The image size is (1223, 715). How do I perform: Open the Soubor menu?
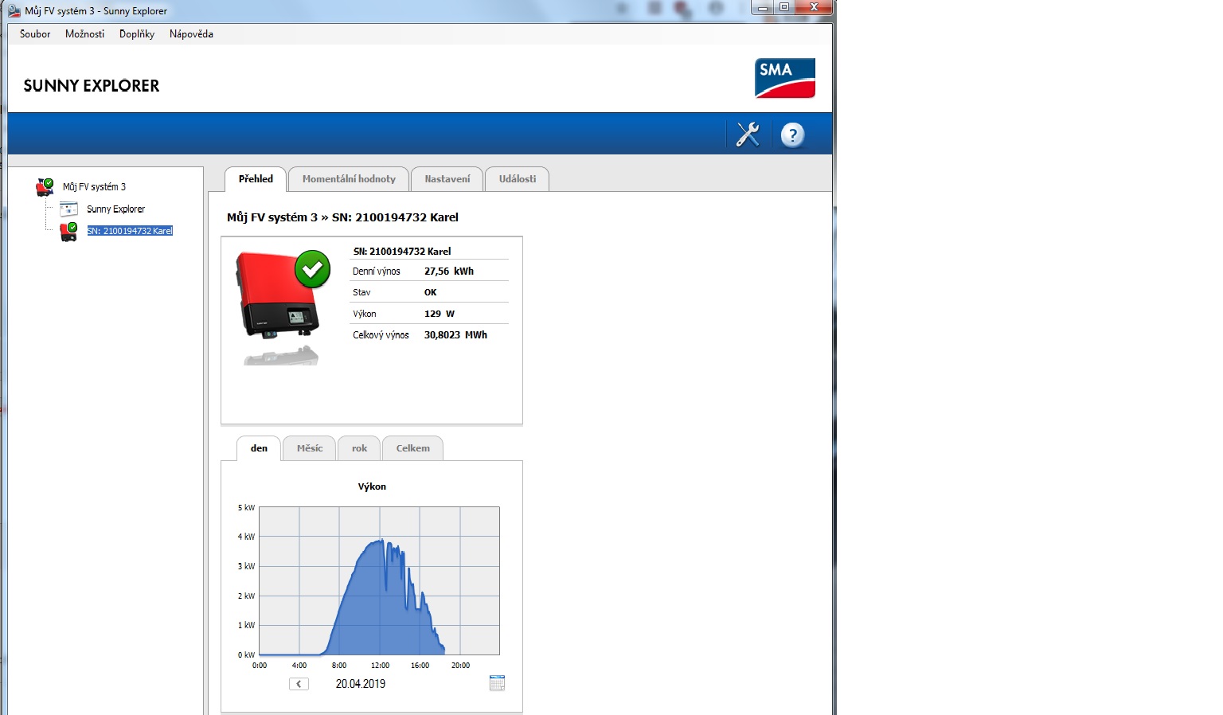coord(35,34)
